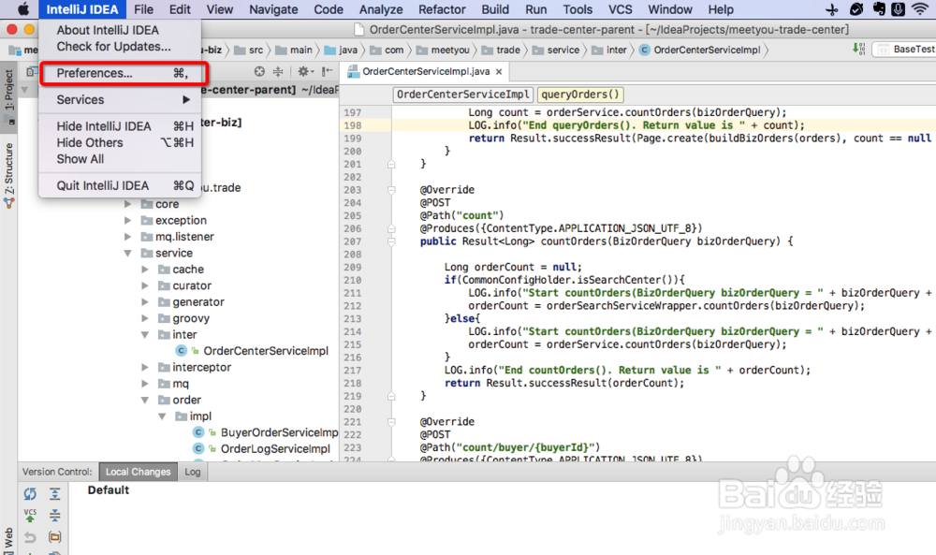The image size is (936, 555).
Task: Click the OrderLogServiceImpl class icon
Action: point(198,449)
